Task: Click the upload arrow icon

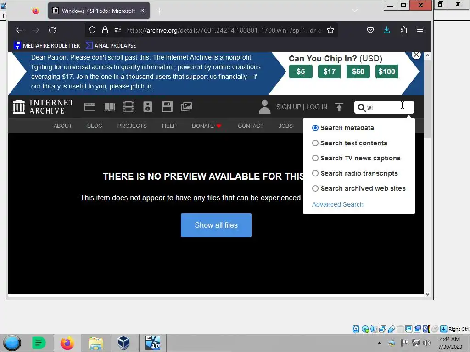Action: 339,107
